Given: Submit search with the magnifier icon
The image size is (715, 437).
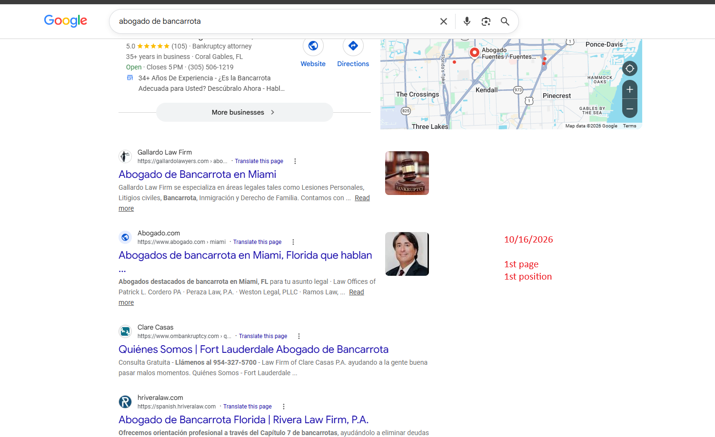Looking at the screenshot, I should [x=505, y=21].
